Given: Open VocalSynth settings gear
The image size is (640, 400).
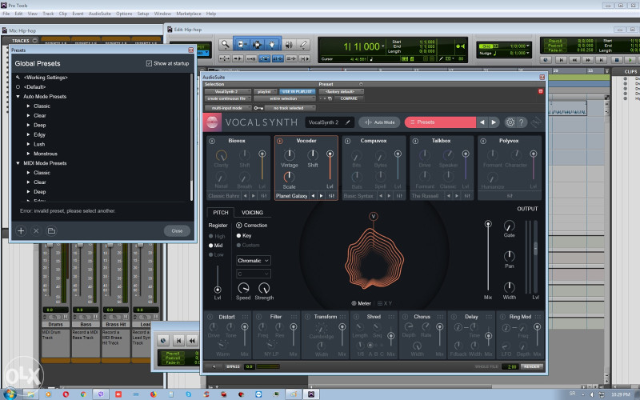Looking at the screenshot, I should pos(510,122).
